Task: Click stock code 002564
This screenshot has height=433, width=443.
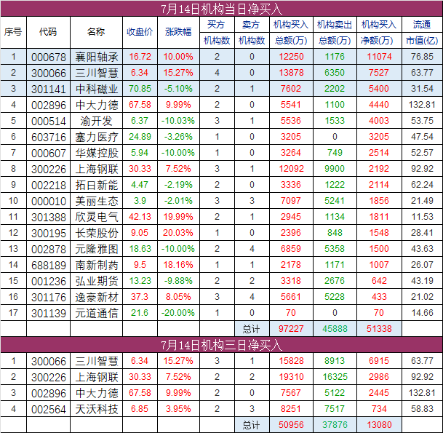Action: (48, 409)
